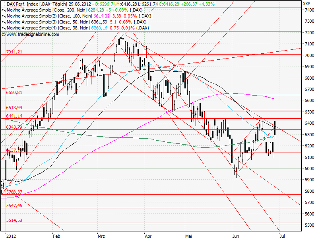Click the 7011,21 resistance level label
The image size is (318, 239).
(15, 52)
